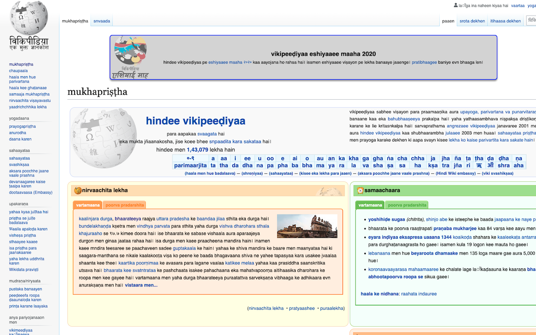Open vishesha prishtha sidebar link

tap(23, 235)
